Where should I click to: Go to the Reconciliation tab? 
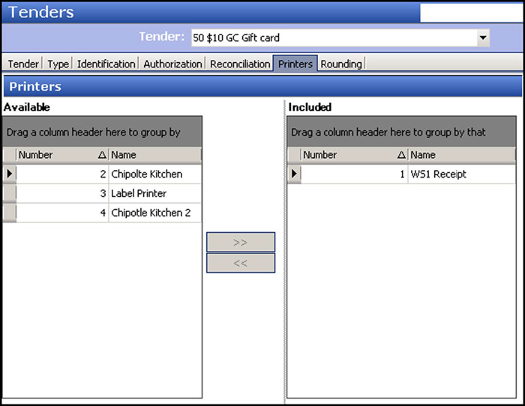point(240,64)
